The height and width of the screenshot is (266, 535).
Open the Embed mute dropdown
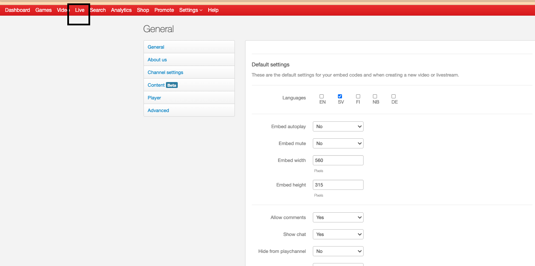338,143
